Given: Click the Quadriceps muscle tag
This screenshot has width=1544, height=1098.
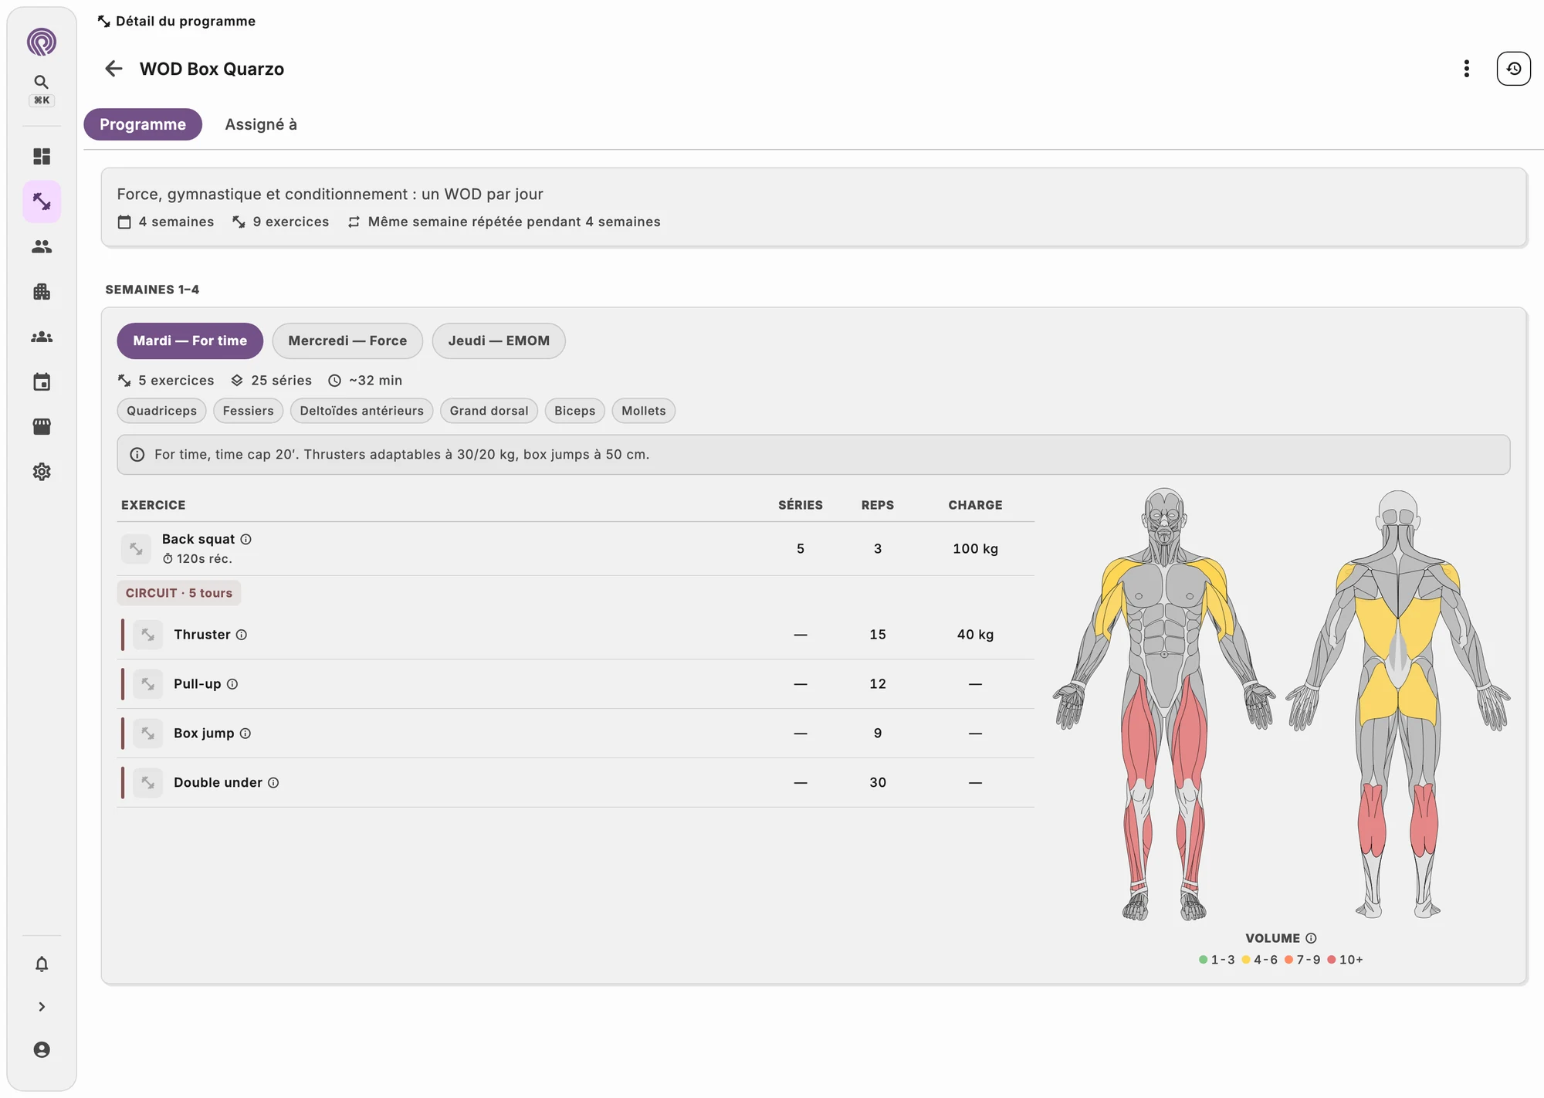Looking at the screenshot, I should click(x=162, y=411).
